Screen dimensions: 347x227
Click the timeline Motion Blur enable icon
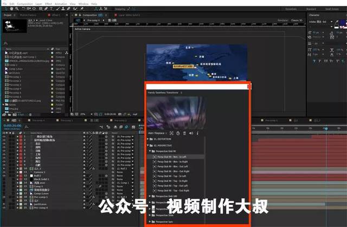(x=126, y=127)
